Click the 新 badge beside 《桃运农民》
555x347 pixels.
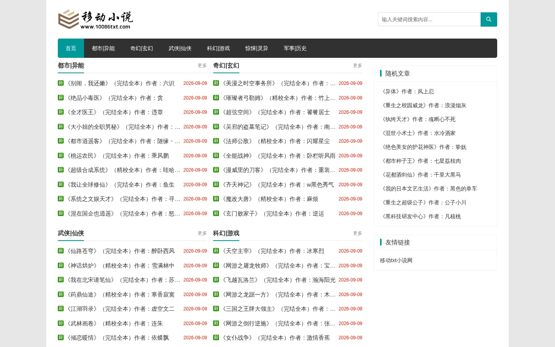pos(61,155)
